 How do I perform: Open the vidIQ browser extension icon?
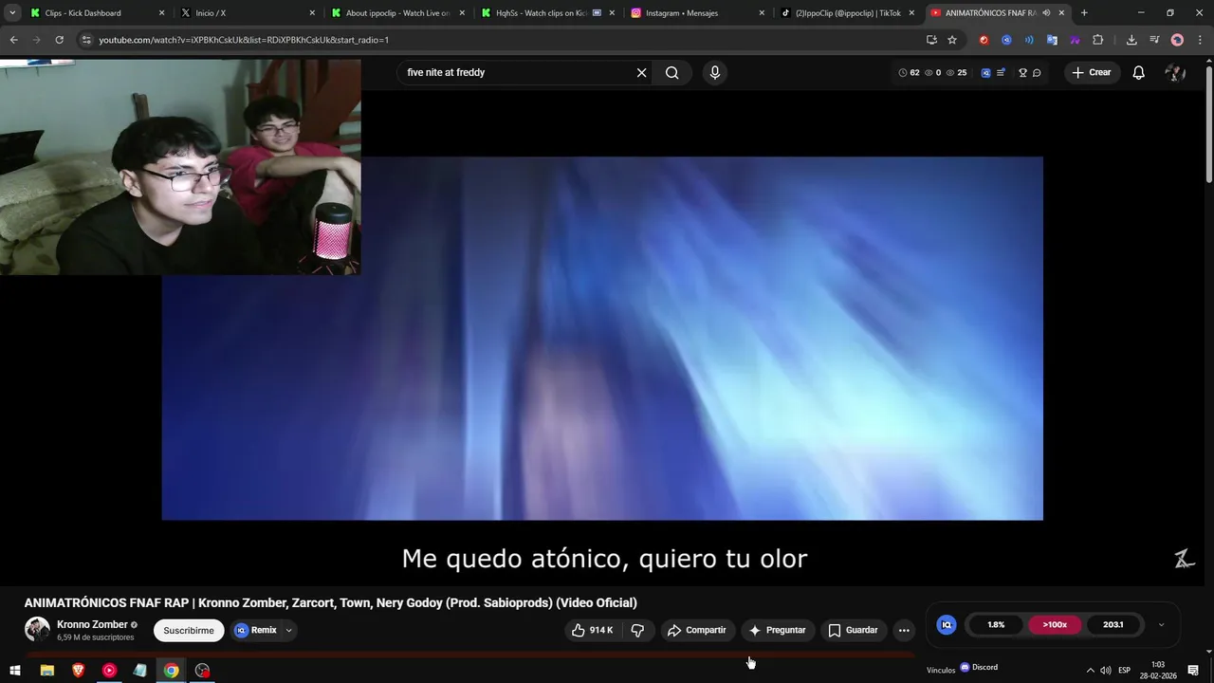click(x=1006, y=40)
